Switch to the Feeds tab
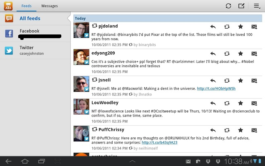The image size is (265, 166). coord(26,6)
